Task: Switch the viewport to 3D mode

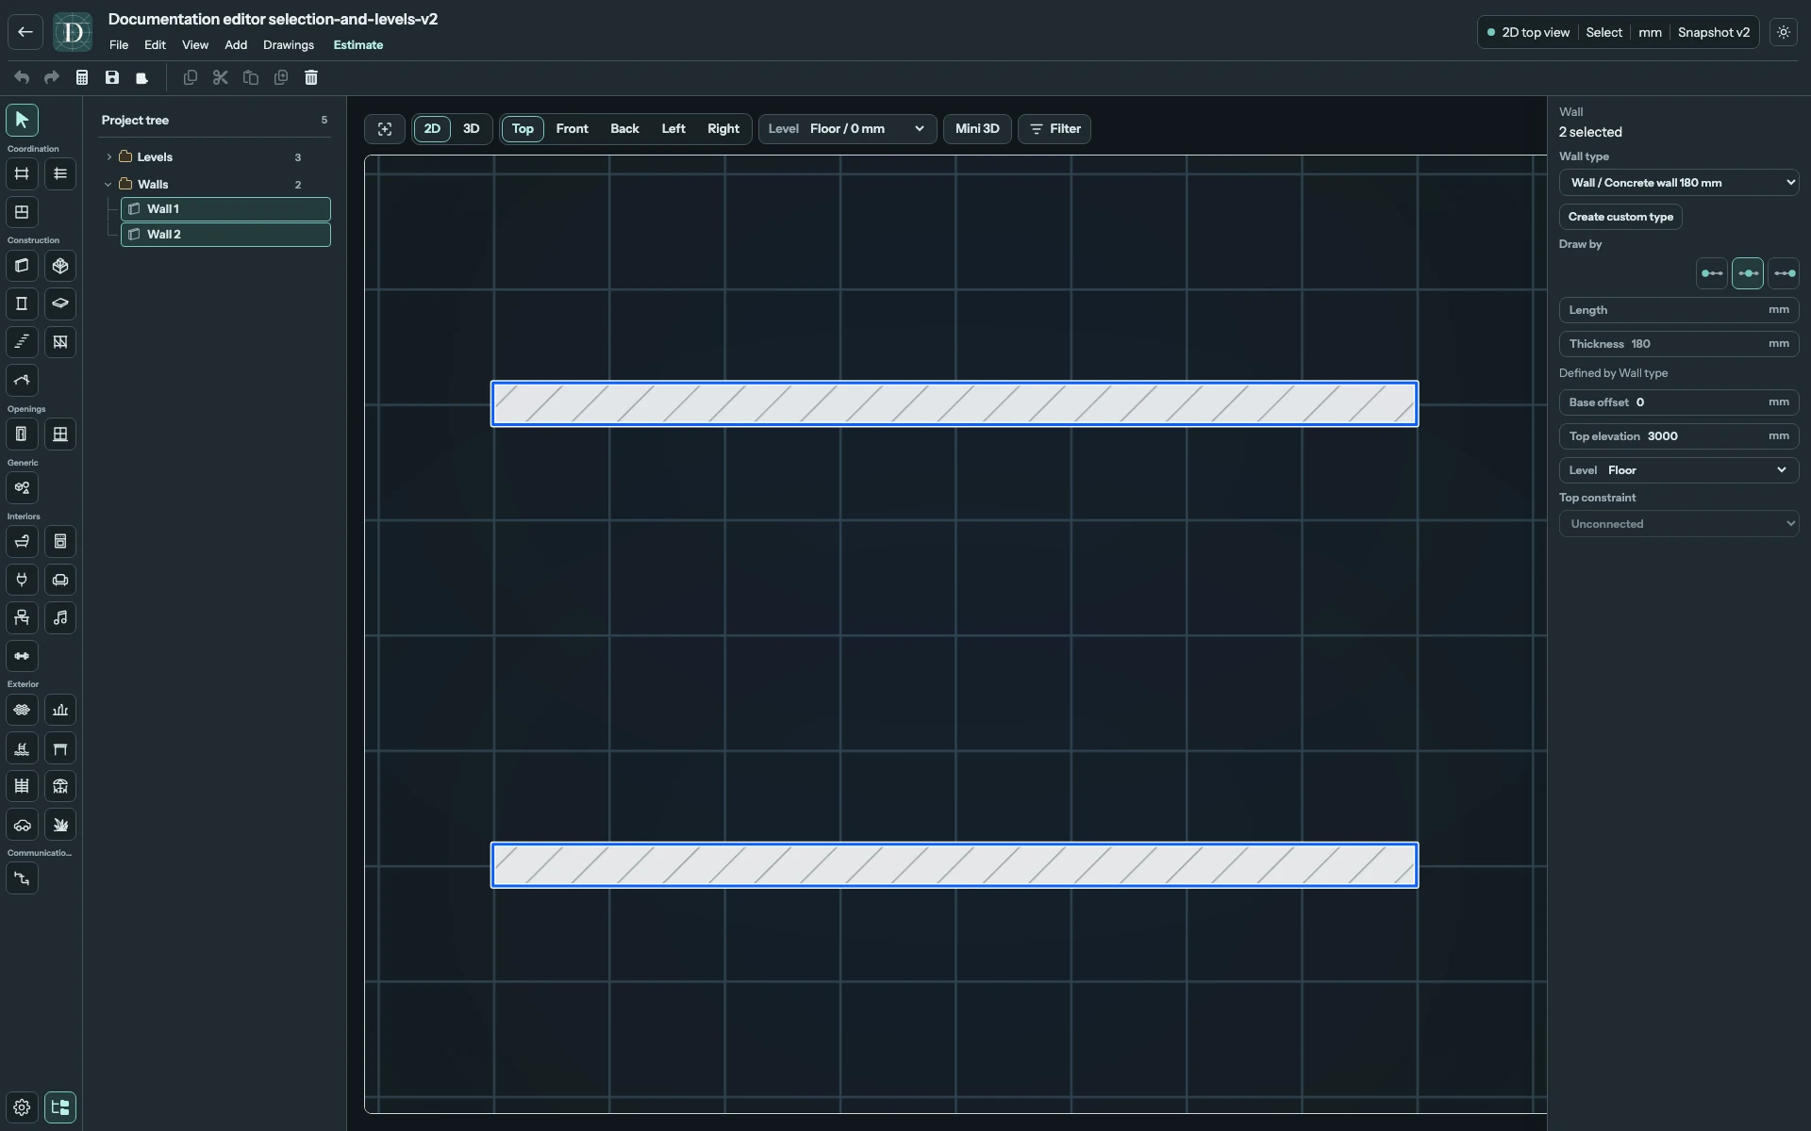Action: pyautogui.click(x=471, y=129)
